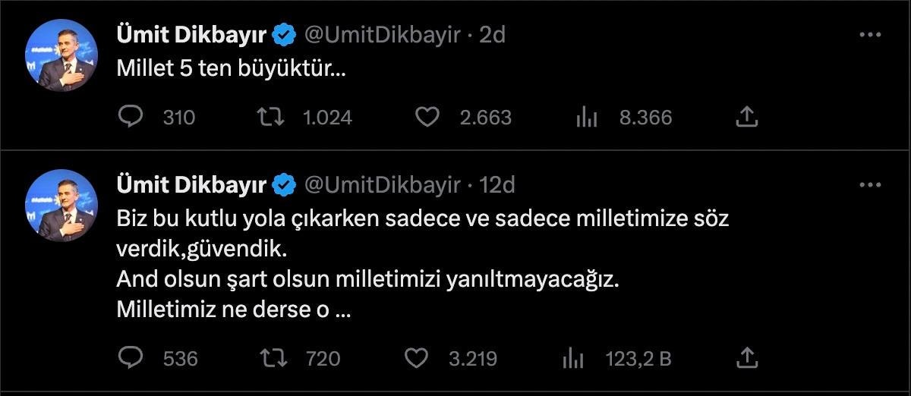Open the profile picture on first tweet
The image size is (911, 396).
point(61,55)
